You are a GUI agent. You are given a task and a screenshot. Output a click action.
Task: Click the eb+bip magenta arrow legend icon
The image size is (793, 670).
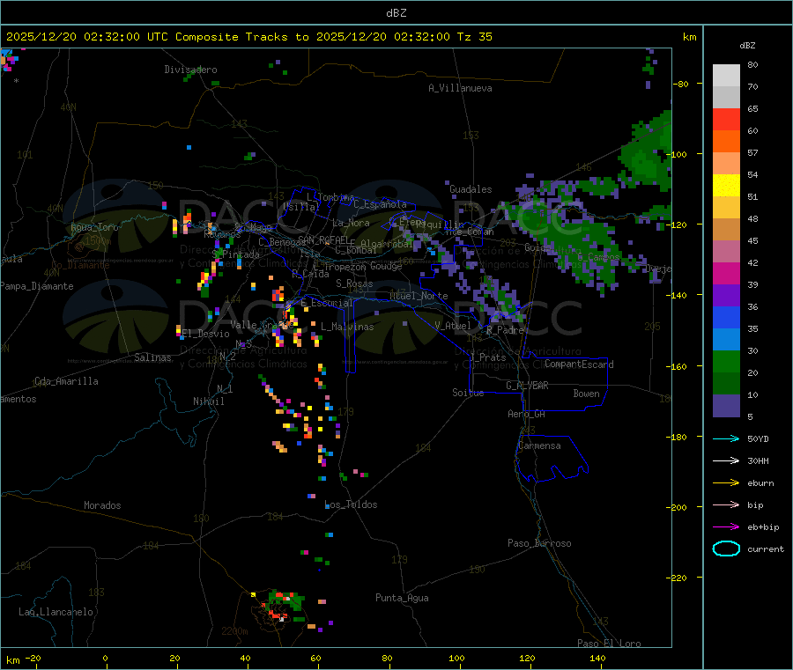[x=726, y=526]
